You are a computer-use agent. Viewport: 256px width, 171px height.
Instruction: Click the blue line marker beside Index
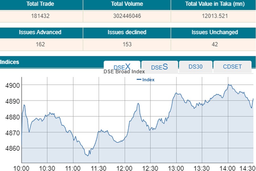(139, 80)
